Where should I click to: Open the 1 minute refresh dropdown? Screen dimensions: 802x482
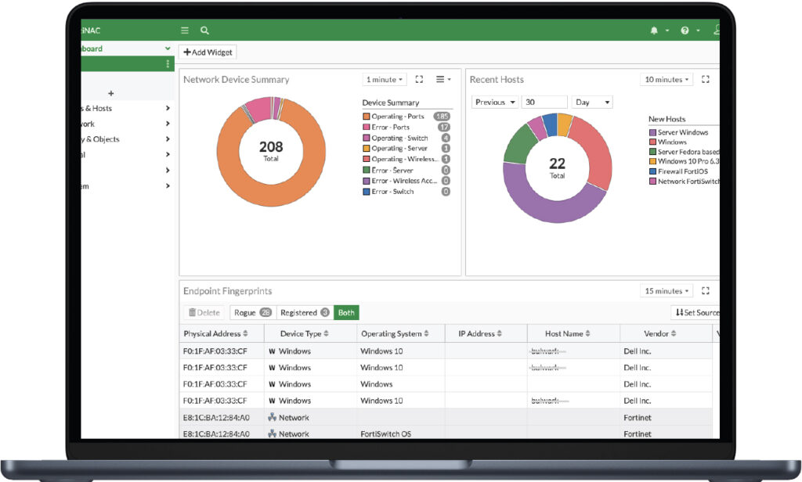[385, 79]
